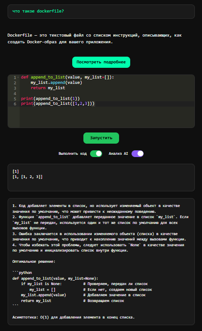Toggle the 'Анализ AI' purple switch
Screen dimensions: 202x331
(137, 153)
